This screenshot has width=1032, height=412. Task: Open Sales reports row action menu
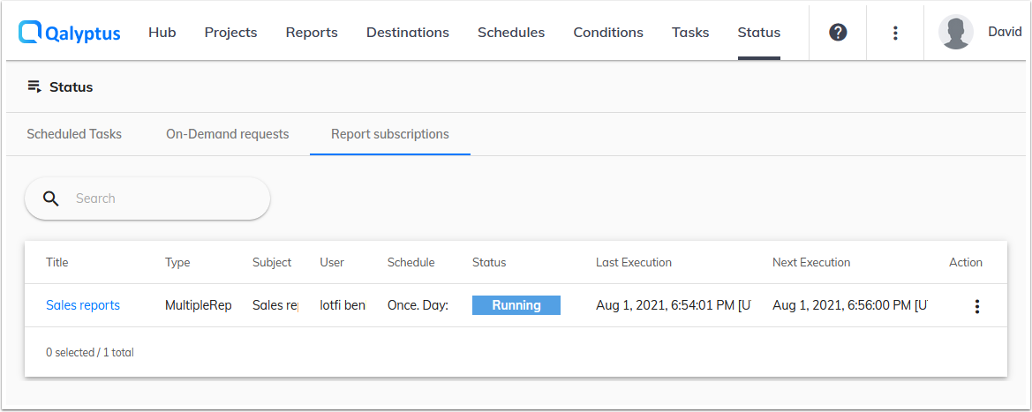976,306
